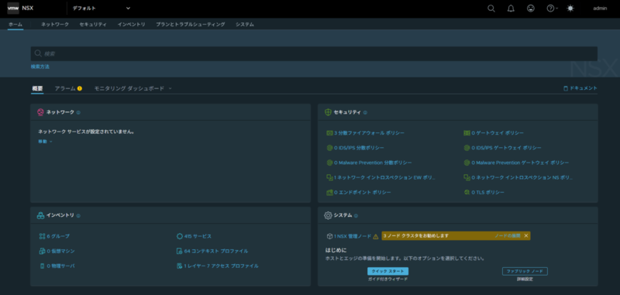The width and height of the screenshot is (620, 295).
Task: Open 1 レイヤー 7 アクセス プロファイル link
Action: tap(221, 266)
